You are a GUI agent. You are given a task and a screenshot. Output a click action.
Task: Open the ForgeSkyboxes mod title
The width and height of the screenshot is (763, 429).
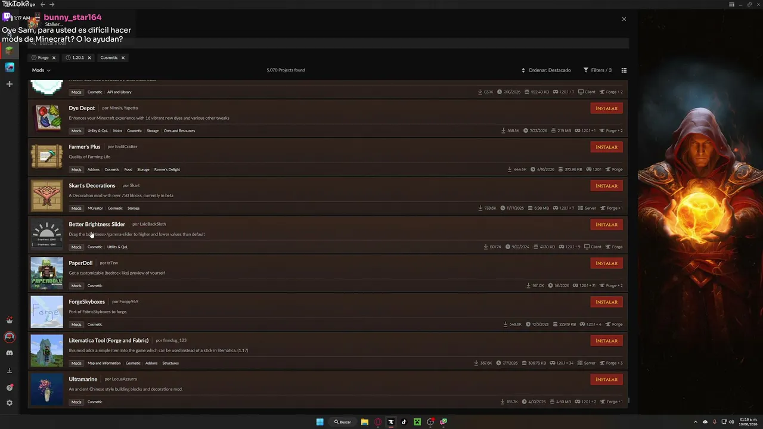tap(86, 302)
